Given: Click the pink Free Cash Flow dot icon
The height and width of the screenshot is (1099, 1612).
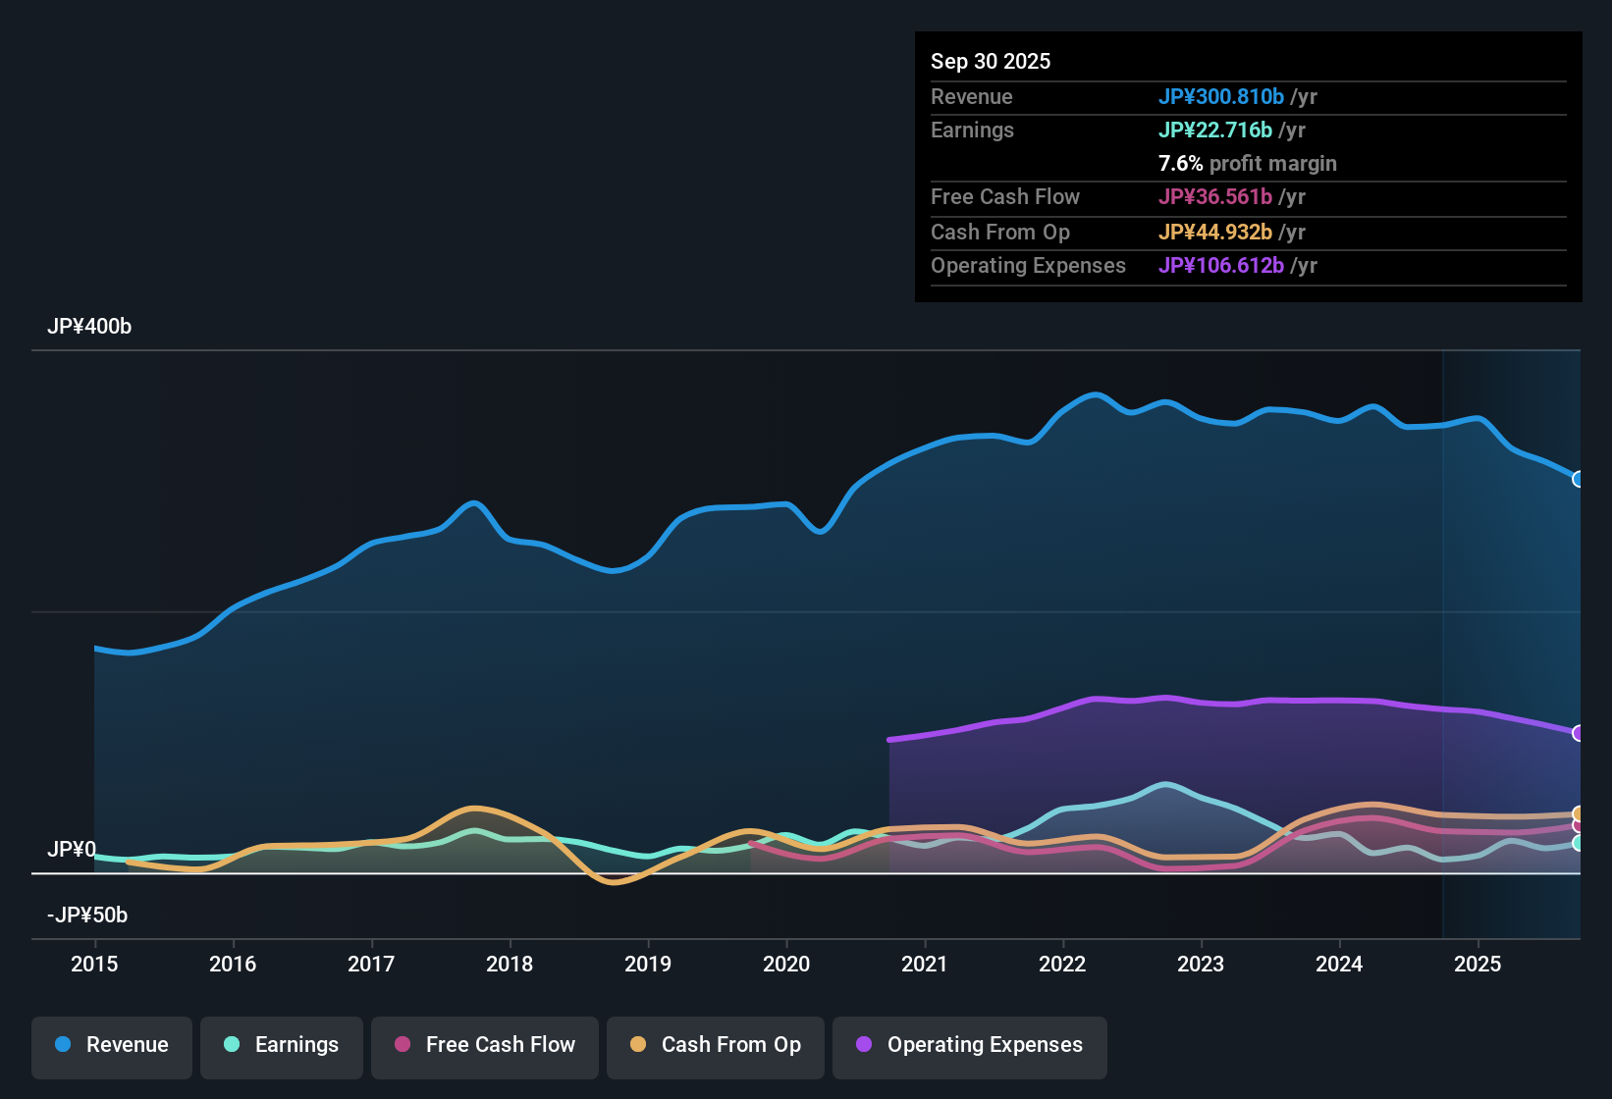Looking at the screenshot, I should click(x=403, y=1045).
